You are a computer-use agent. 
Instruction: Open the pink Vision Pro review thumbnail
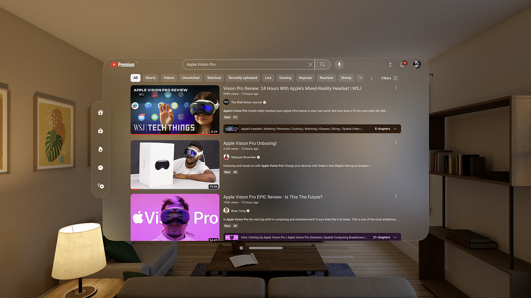175,217
